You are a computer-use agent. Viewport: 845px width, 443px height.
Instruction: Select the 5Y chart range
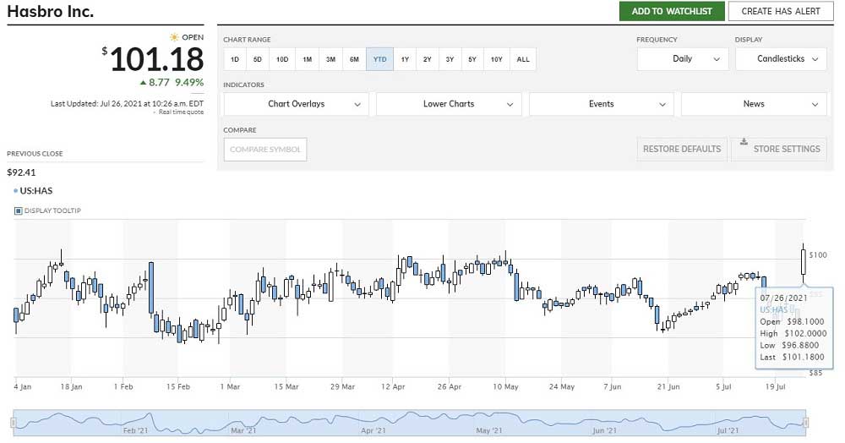coord(472,59)
